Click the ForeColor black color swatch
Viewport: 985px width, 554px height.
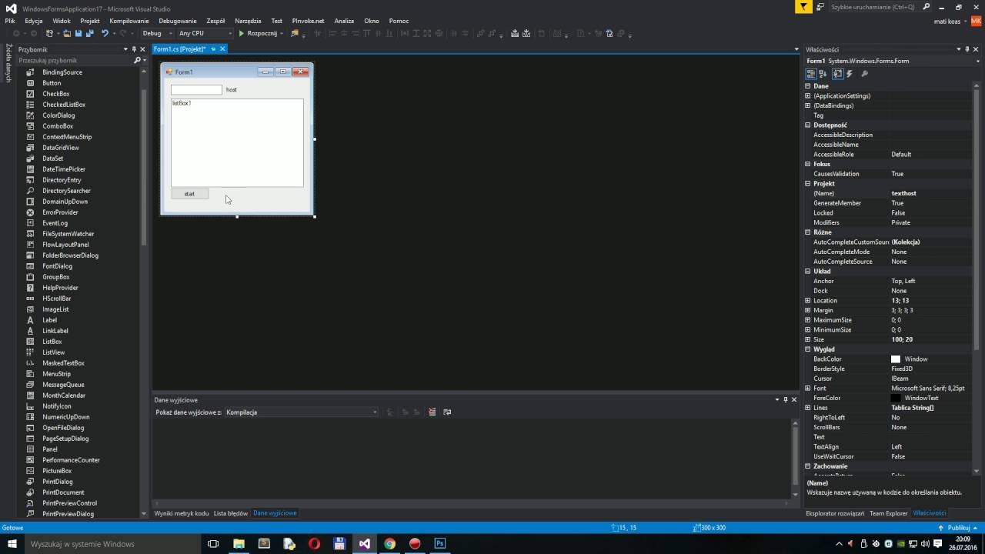(x=896, y=398)
